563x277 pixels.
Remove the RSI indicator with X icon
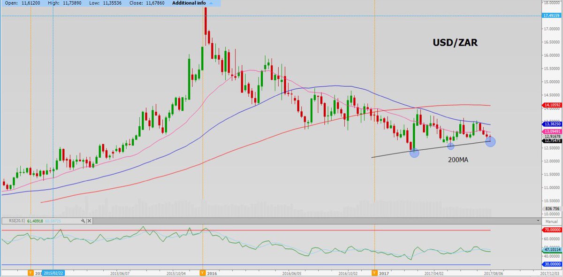click(x=89, y=221)
